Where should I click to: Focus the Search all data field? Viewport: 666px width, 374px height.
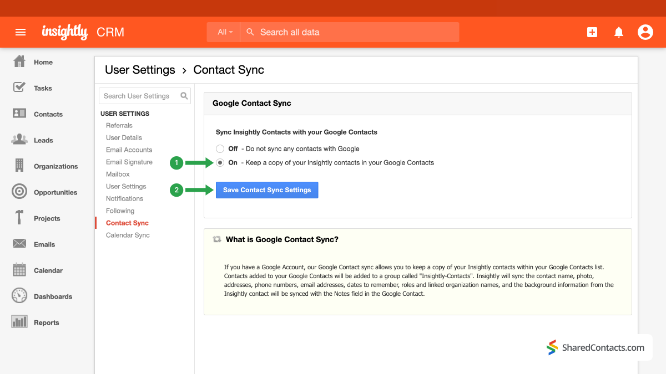coord(350,32)
